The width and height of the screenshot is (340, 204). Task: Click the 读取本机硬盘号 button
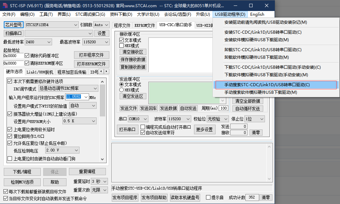185,197
